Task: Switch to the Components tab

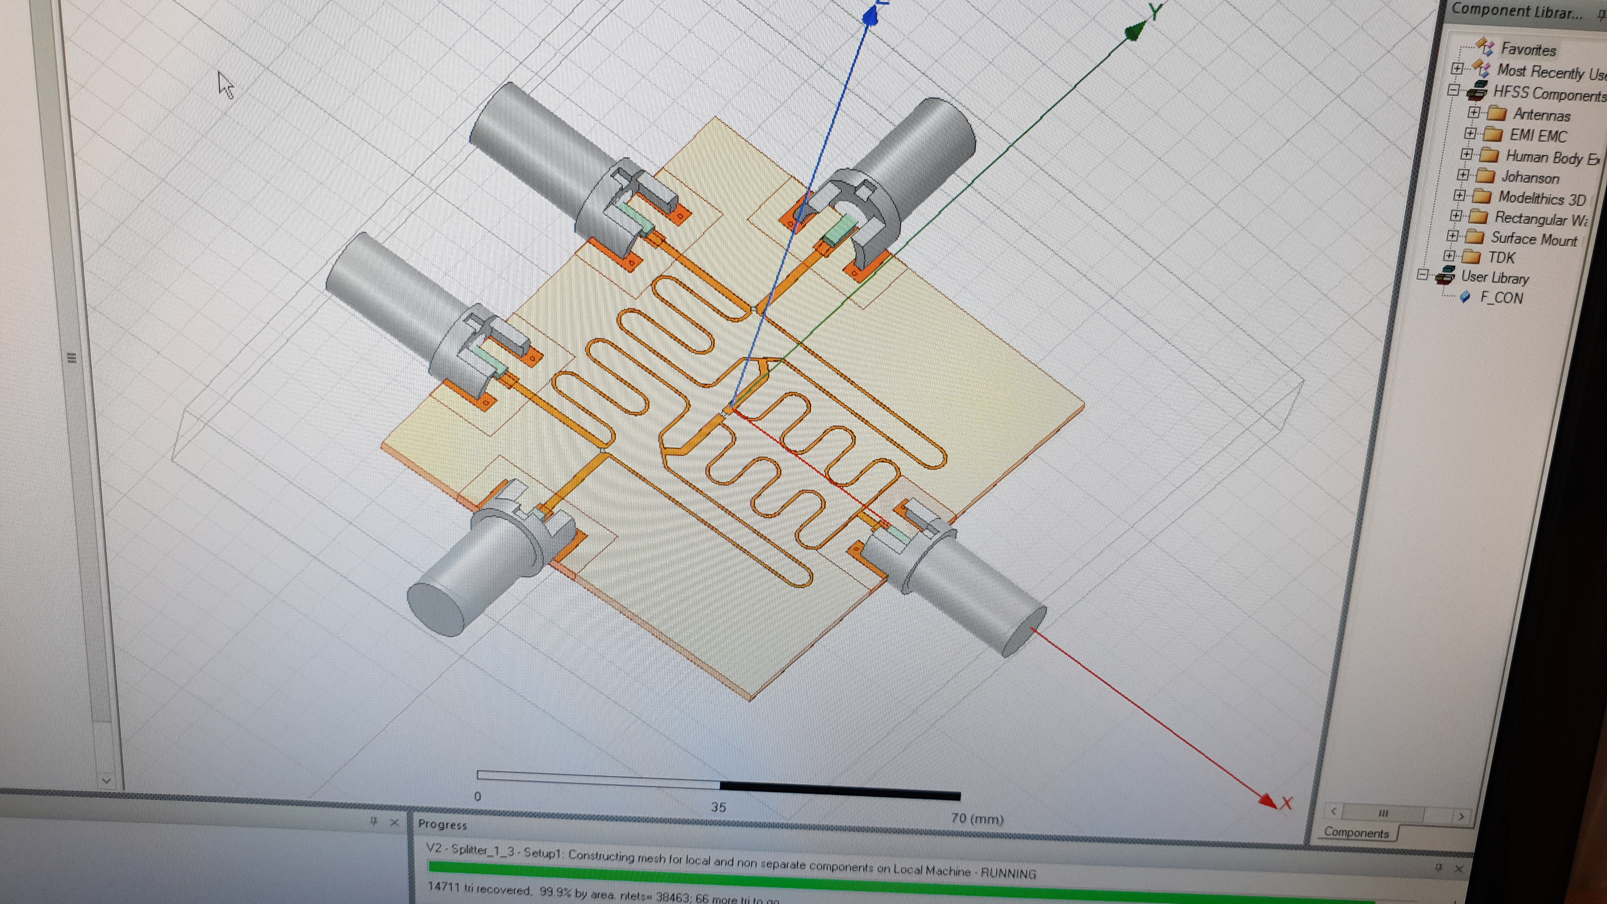Action: point(1356,832)
